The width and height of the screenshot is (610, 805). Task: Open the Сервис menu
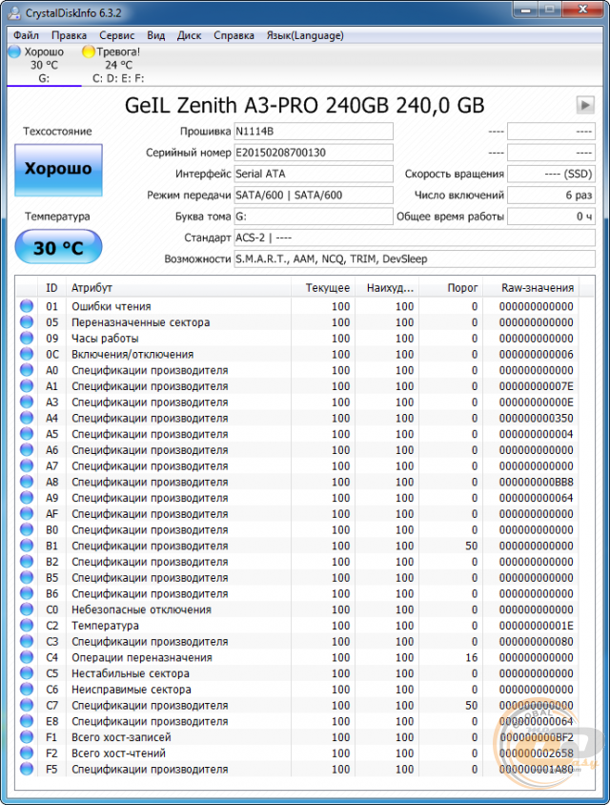[117, 35]
